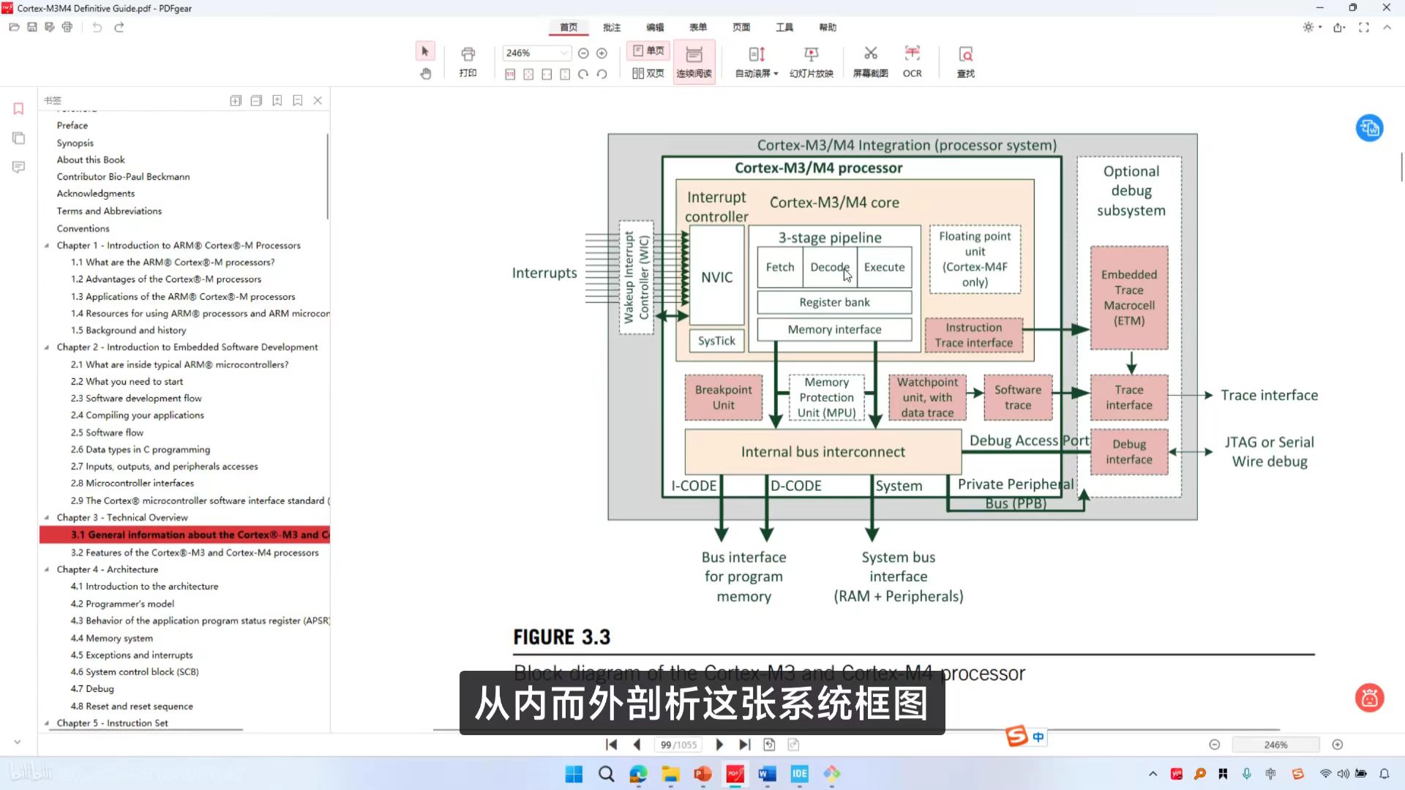
Task: Zoom out with status bar minus button
Action: click(x=1215, y=745)
